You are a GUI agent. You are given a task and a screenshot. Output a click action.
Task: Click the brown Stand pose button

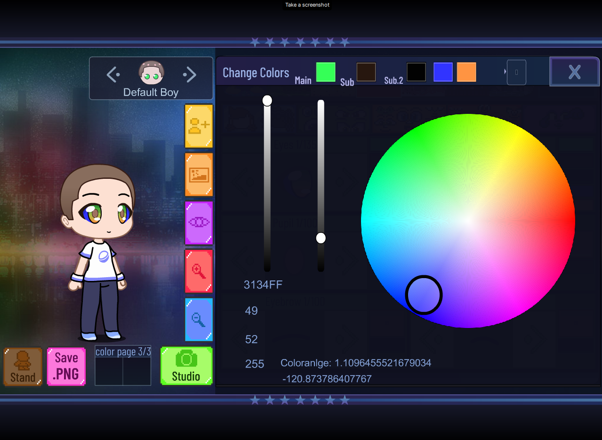point(23,367)
